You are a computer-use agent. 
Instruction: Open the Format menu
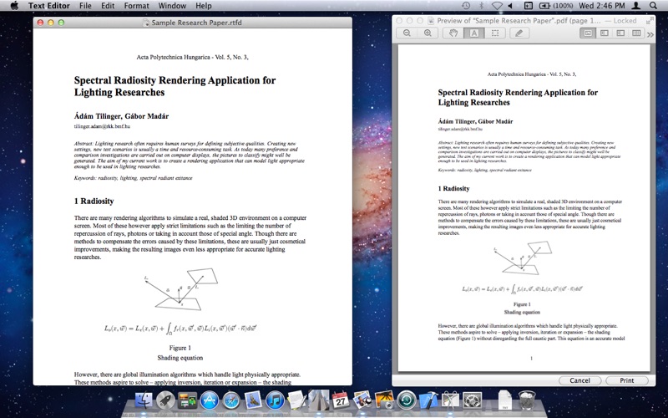(x=136, y=6)
